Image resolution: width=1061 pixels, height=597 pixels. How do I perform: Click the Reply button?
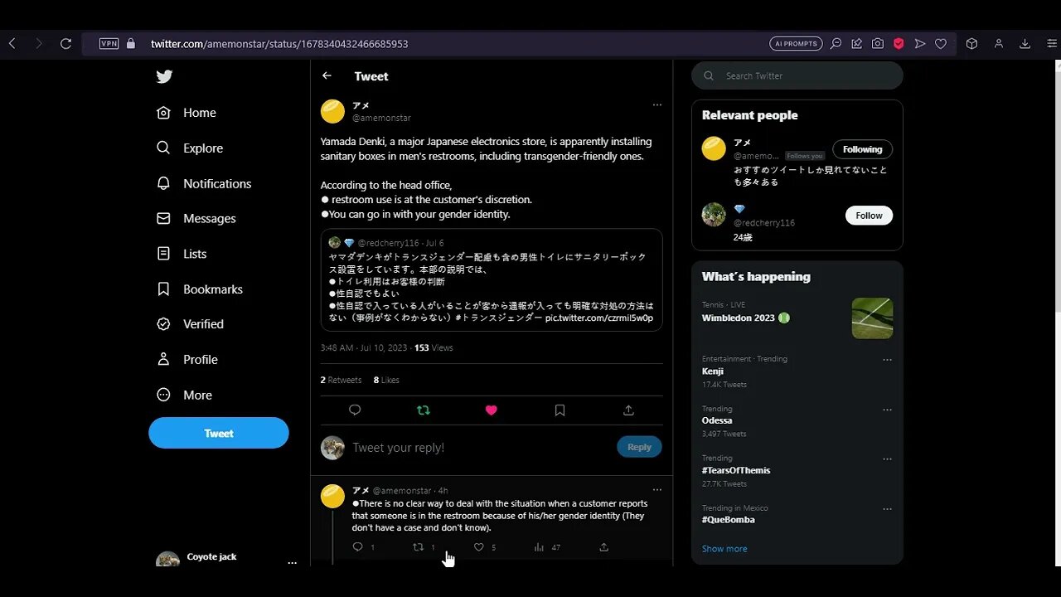[x=639, y=447]
